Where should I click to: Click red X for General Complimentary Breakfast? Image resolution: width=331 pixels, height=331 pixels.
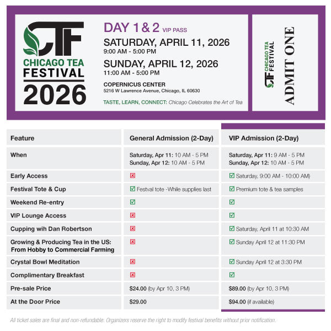(x=132, y=275)
